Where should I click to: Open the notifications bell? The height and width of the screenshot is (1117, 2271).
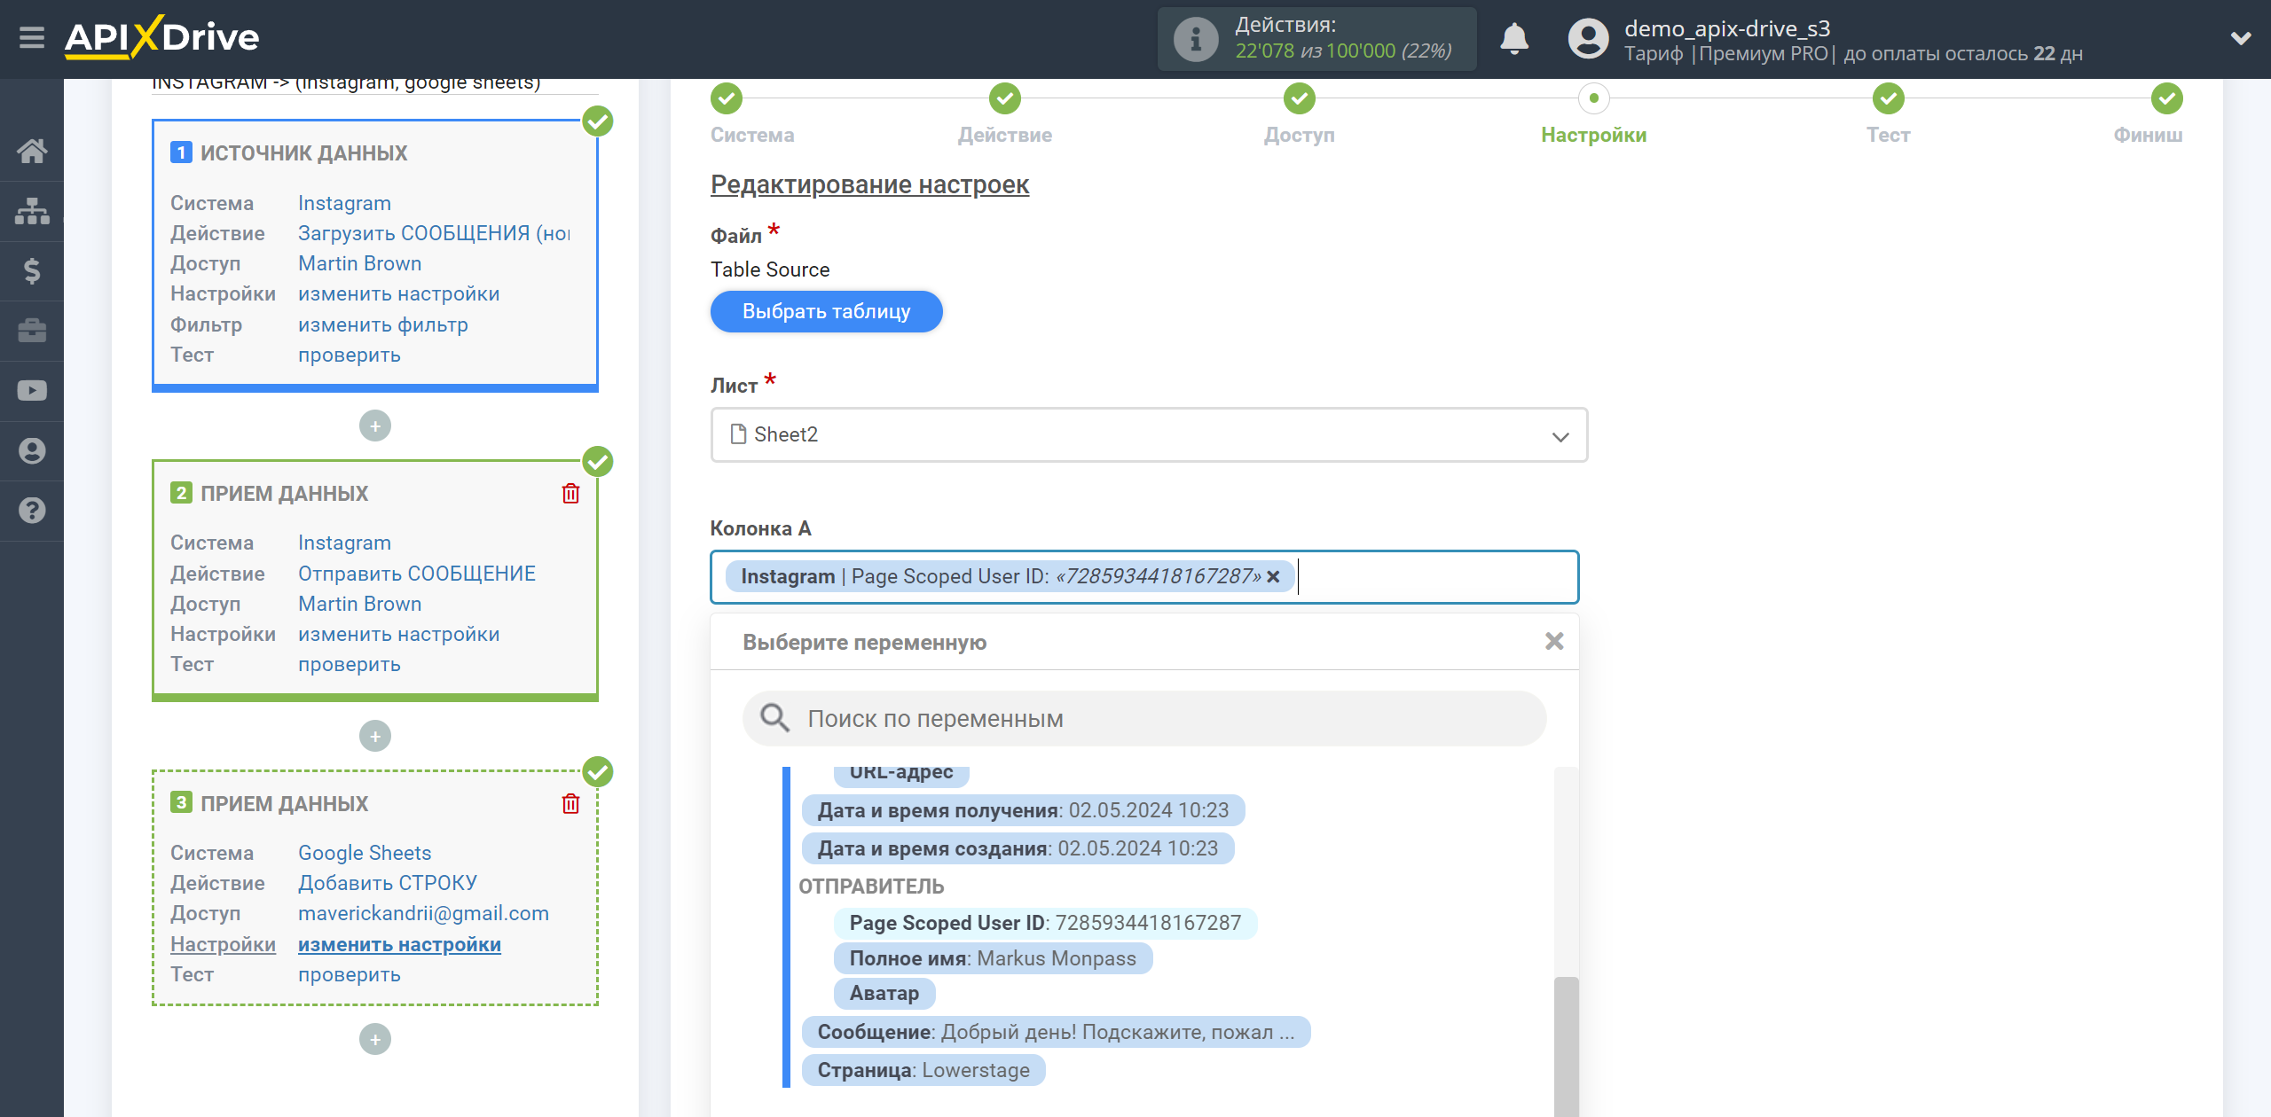coord(1514,39)
